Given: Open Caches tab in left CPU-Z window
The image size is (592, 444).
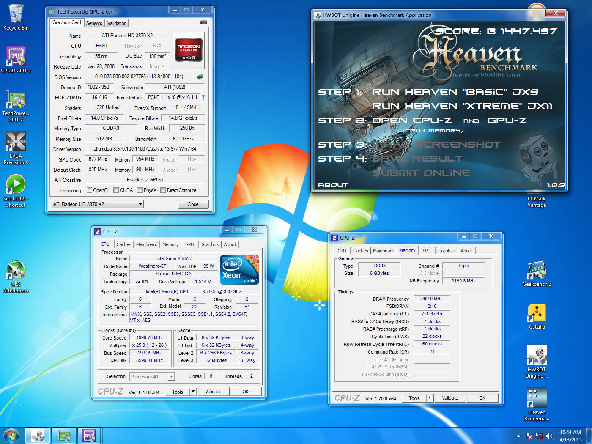Looking at the screenshot, I should click(124, 244).
